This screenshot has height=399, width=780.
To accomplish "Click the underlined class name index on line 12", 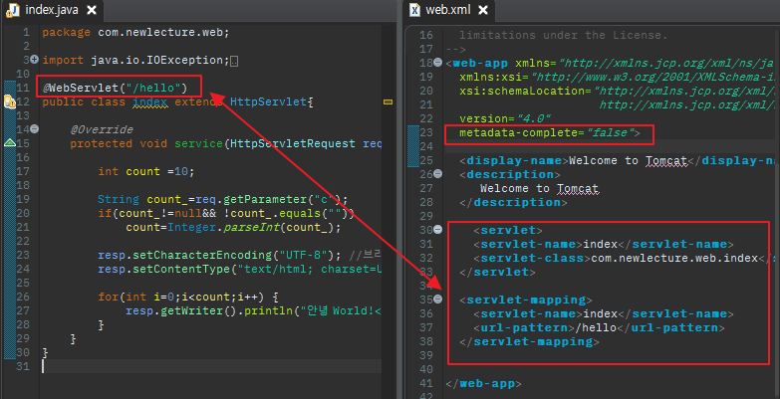I will click(x=150, y=102).
